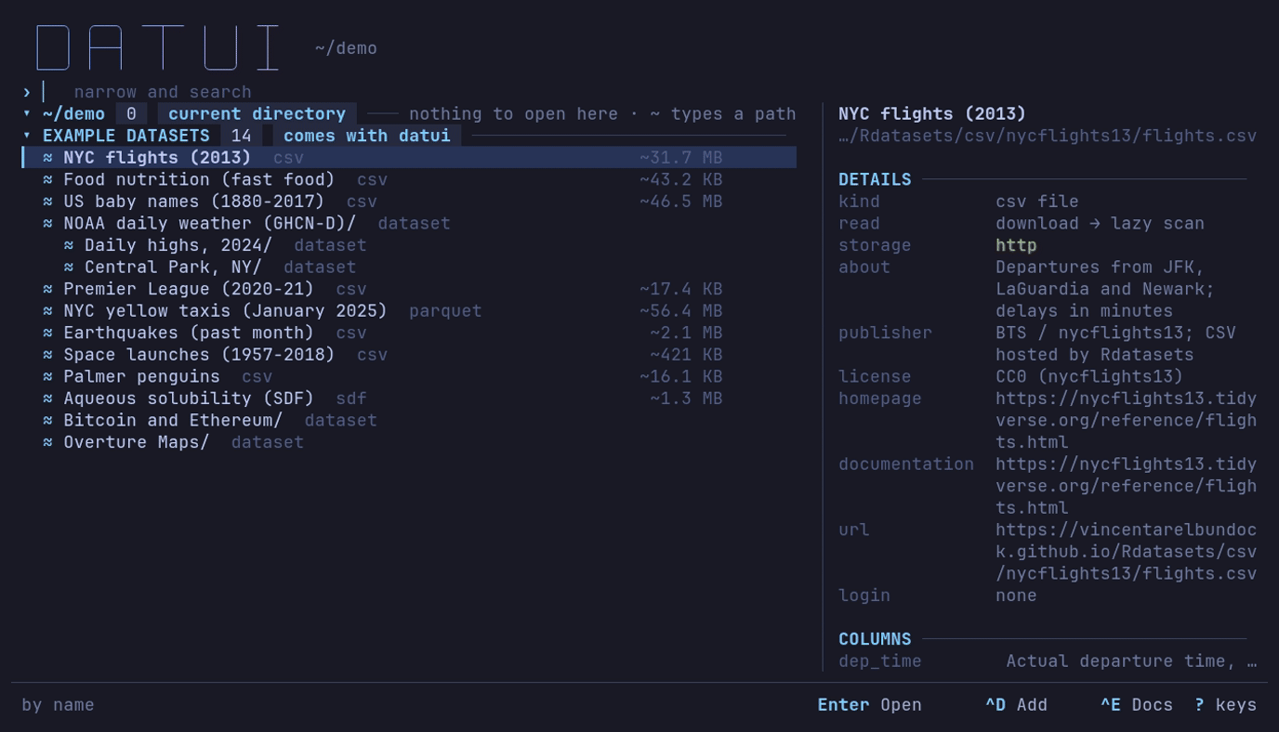This screenshot has height=732, width=1279.
Task: Open the Overture Maps/ dataset folder
Action: coord(409,442)
